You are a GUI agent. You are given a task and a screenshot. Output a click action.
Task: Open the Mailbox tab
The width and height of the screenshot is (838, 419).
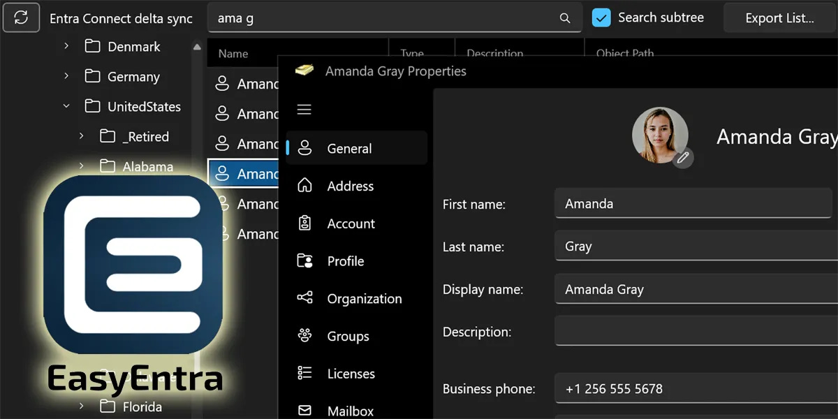pos(357,411)
